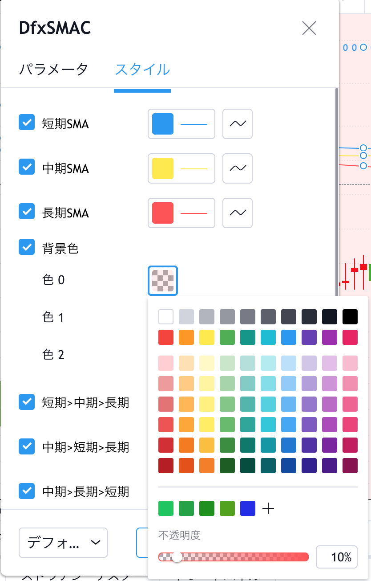
Task: Open line style for 短期SMA
Action: 238,124
